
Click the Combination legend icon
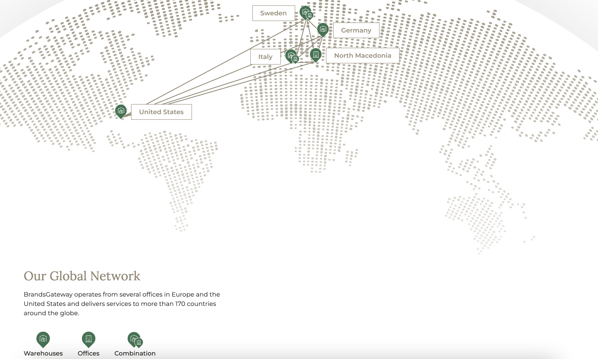[135, 340]
